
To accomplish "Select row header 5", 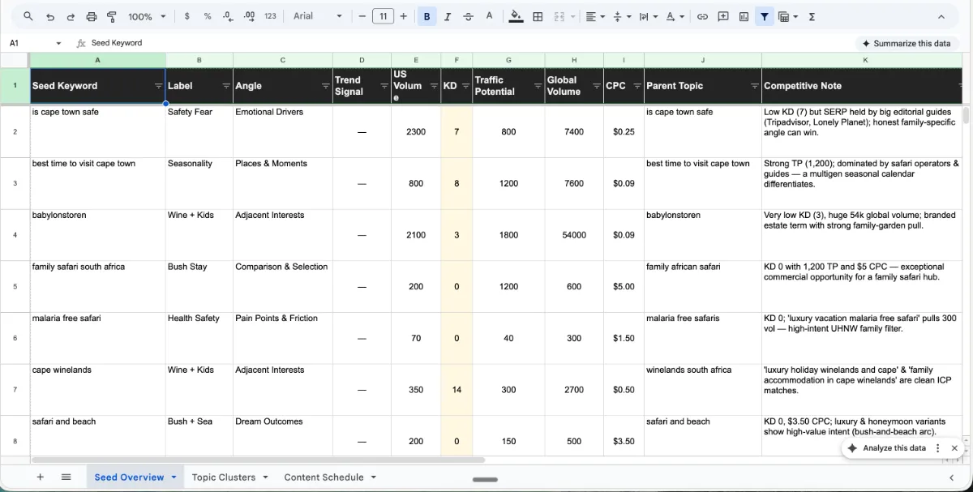I will pyautogui.click(x=15, y=287).
